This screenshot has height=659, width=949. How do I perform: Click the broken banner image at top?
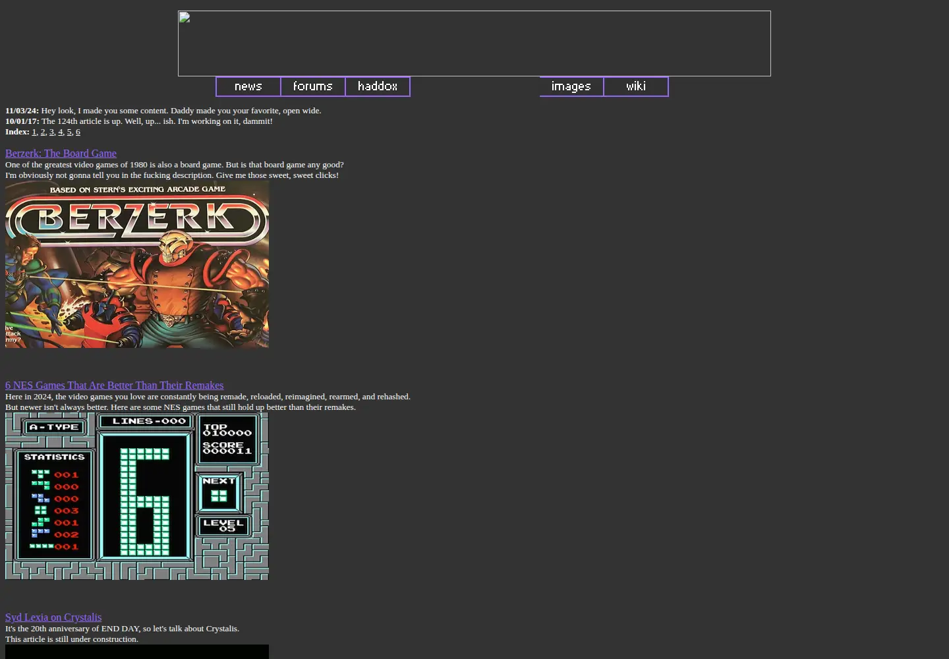click(x=474, y=43)
